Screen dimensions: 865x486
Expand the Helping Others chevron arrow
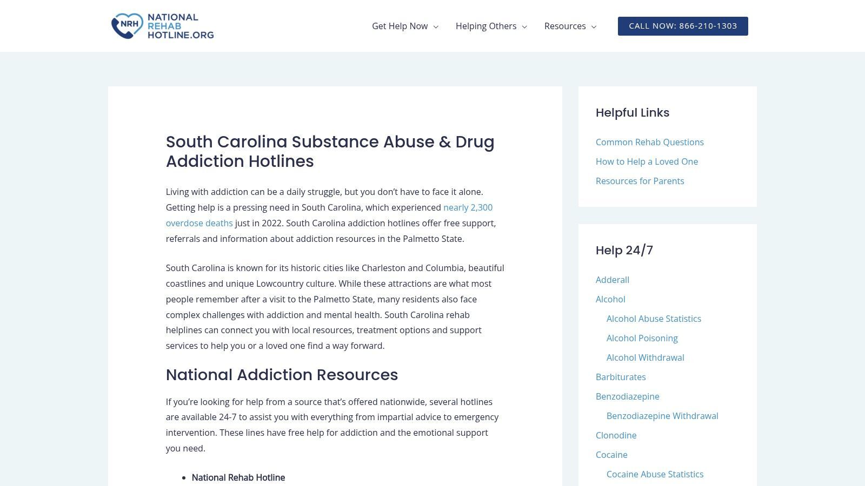click(524, 26)
